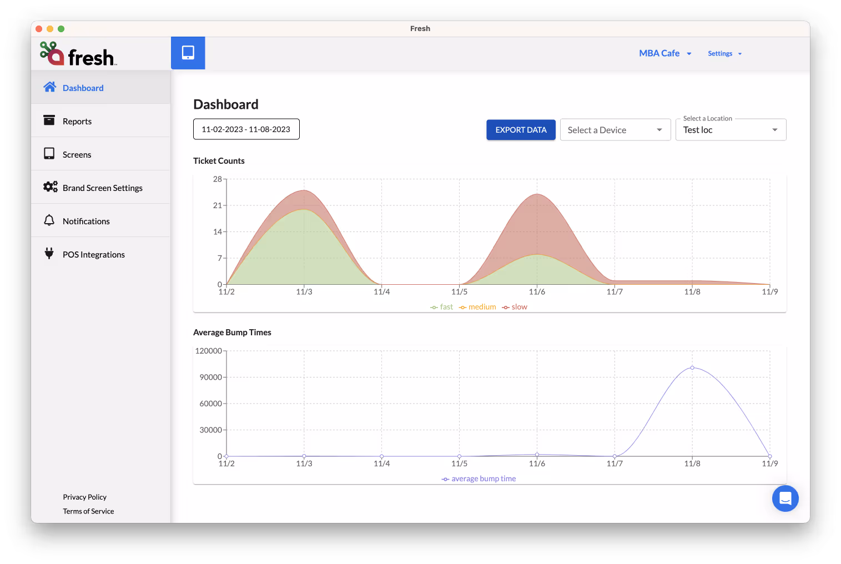
Task: Click the Reports archive box icon
Action: (x=49, y=120)
